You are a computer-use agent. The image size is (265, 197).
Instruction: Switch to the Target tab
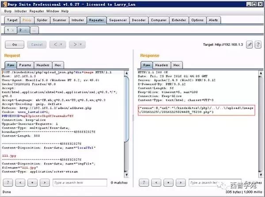pyautogui.click(x=12, y=20)
